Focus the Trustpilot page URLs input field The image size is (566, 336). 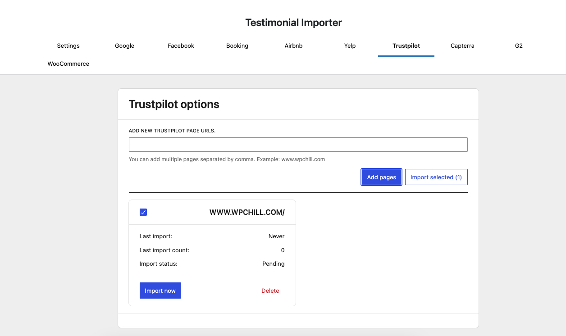coord(298,145)
